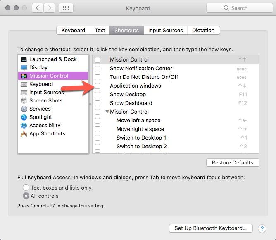The height and width of the screenshot is (240, 276).
Task: Open the help question mark button
Action: pos(262,228)
